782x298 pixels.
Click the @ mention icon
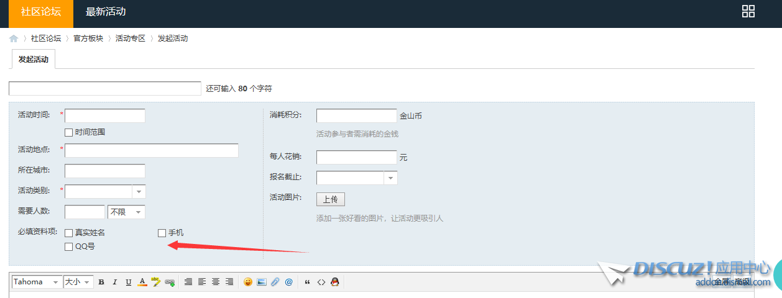tap(288, 282)
